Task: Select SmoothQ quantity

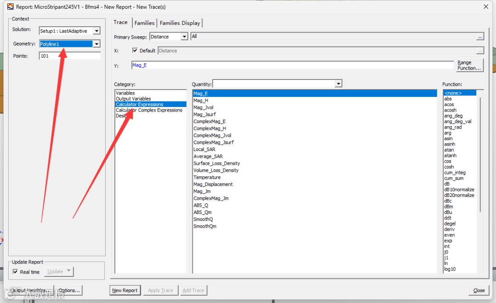Action: point(203,219)
